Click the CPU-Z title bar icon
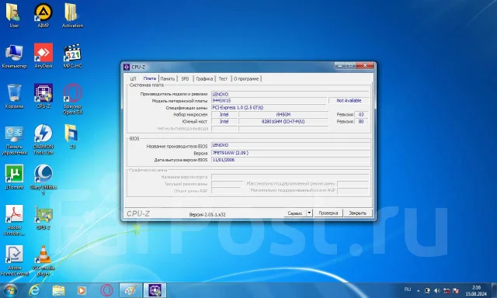 click(127, 67)
